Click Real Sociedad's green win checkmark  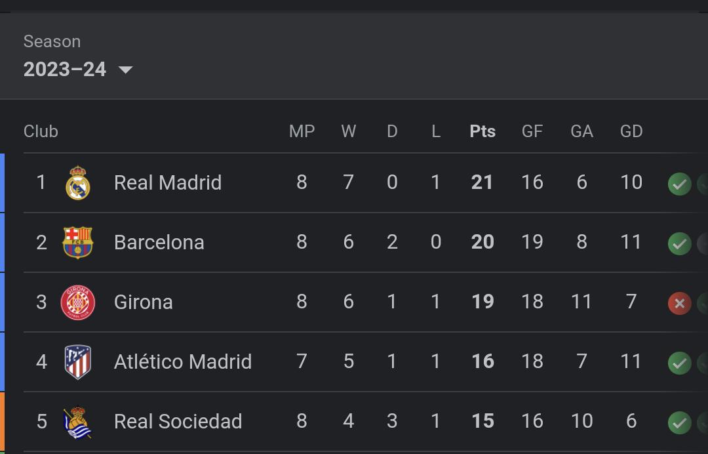[x=680, y=423]
